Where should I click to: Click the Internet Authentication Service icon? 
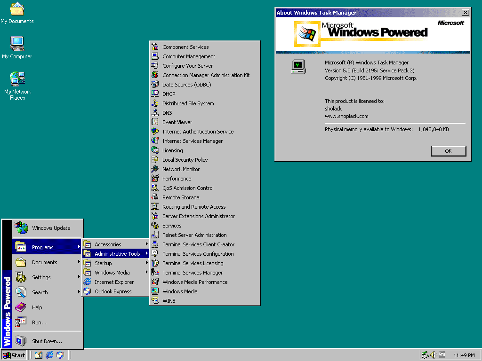pyautogui.click(x=155, y=132)
